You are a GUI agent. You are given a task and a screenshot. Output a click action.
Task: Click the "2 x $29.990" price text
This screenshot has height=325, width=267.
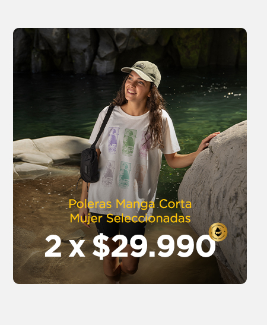[130, 247]
